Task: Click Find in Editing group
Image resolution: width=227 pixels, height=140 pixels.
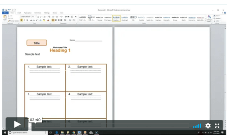Action: point(217,16)
